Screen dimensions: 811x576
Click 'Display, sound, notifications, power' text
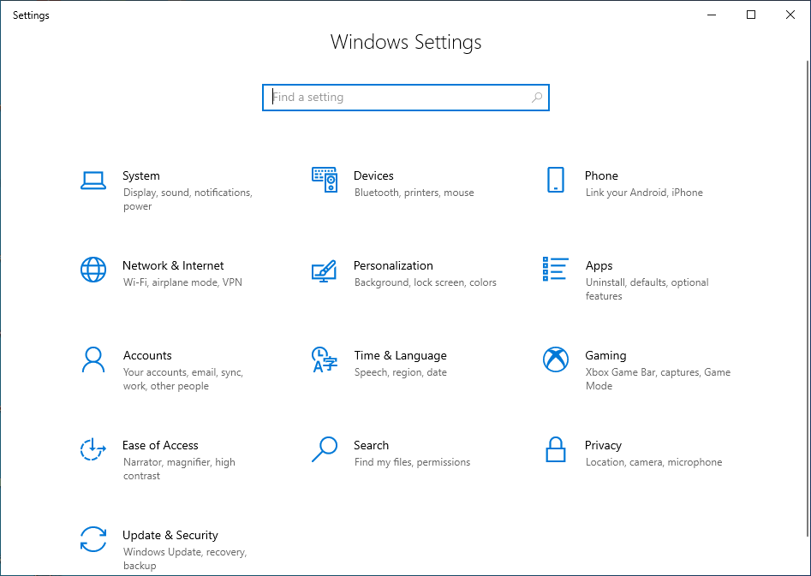pyautogui.click(x=188, y=199)
